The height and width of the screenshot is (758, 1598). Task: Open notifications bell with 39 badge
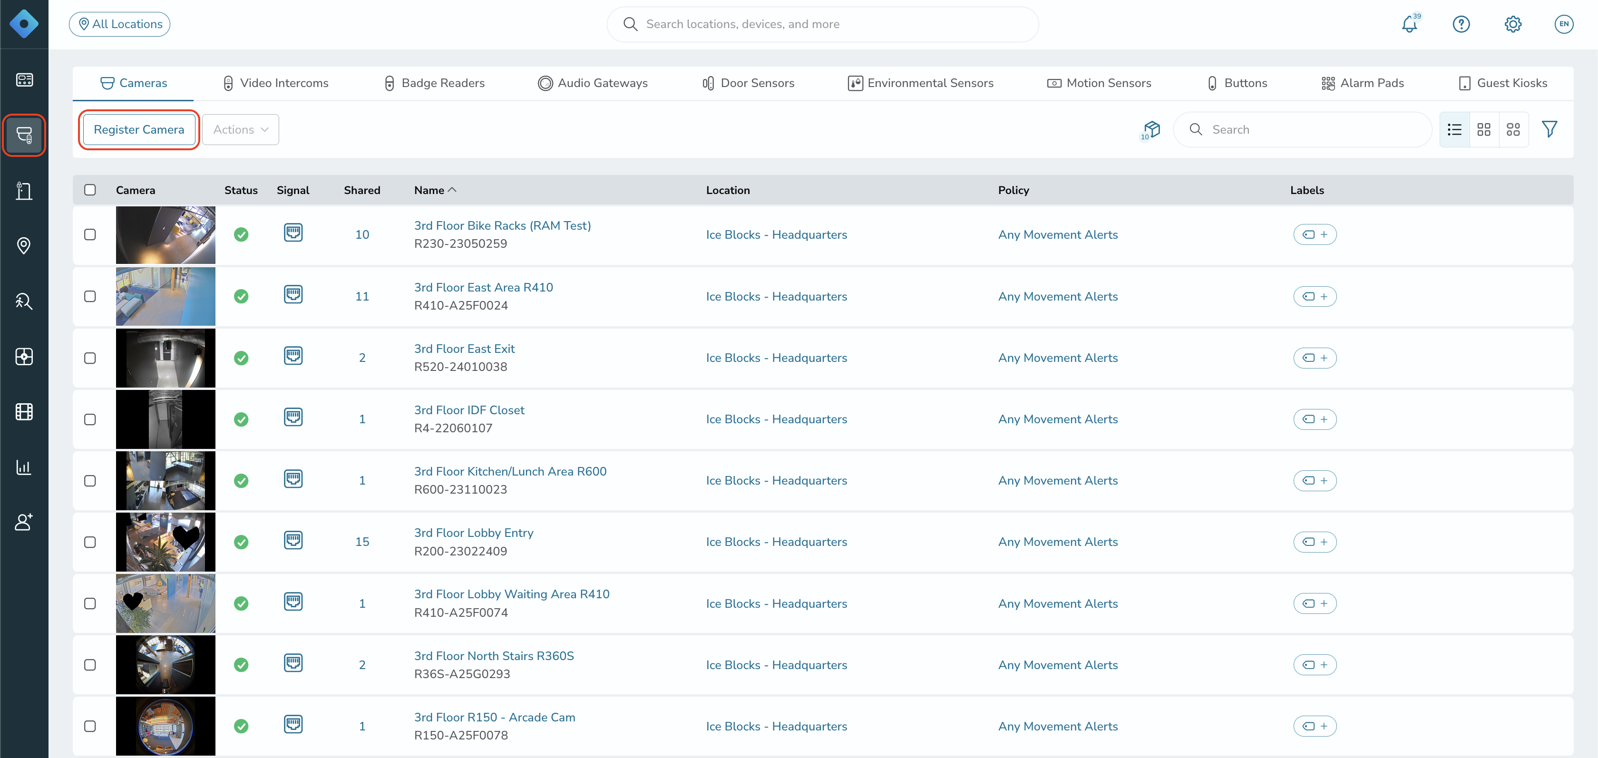point(1410,24)
